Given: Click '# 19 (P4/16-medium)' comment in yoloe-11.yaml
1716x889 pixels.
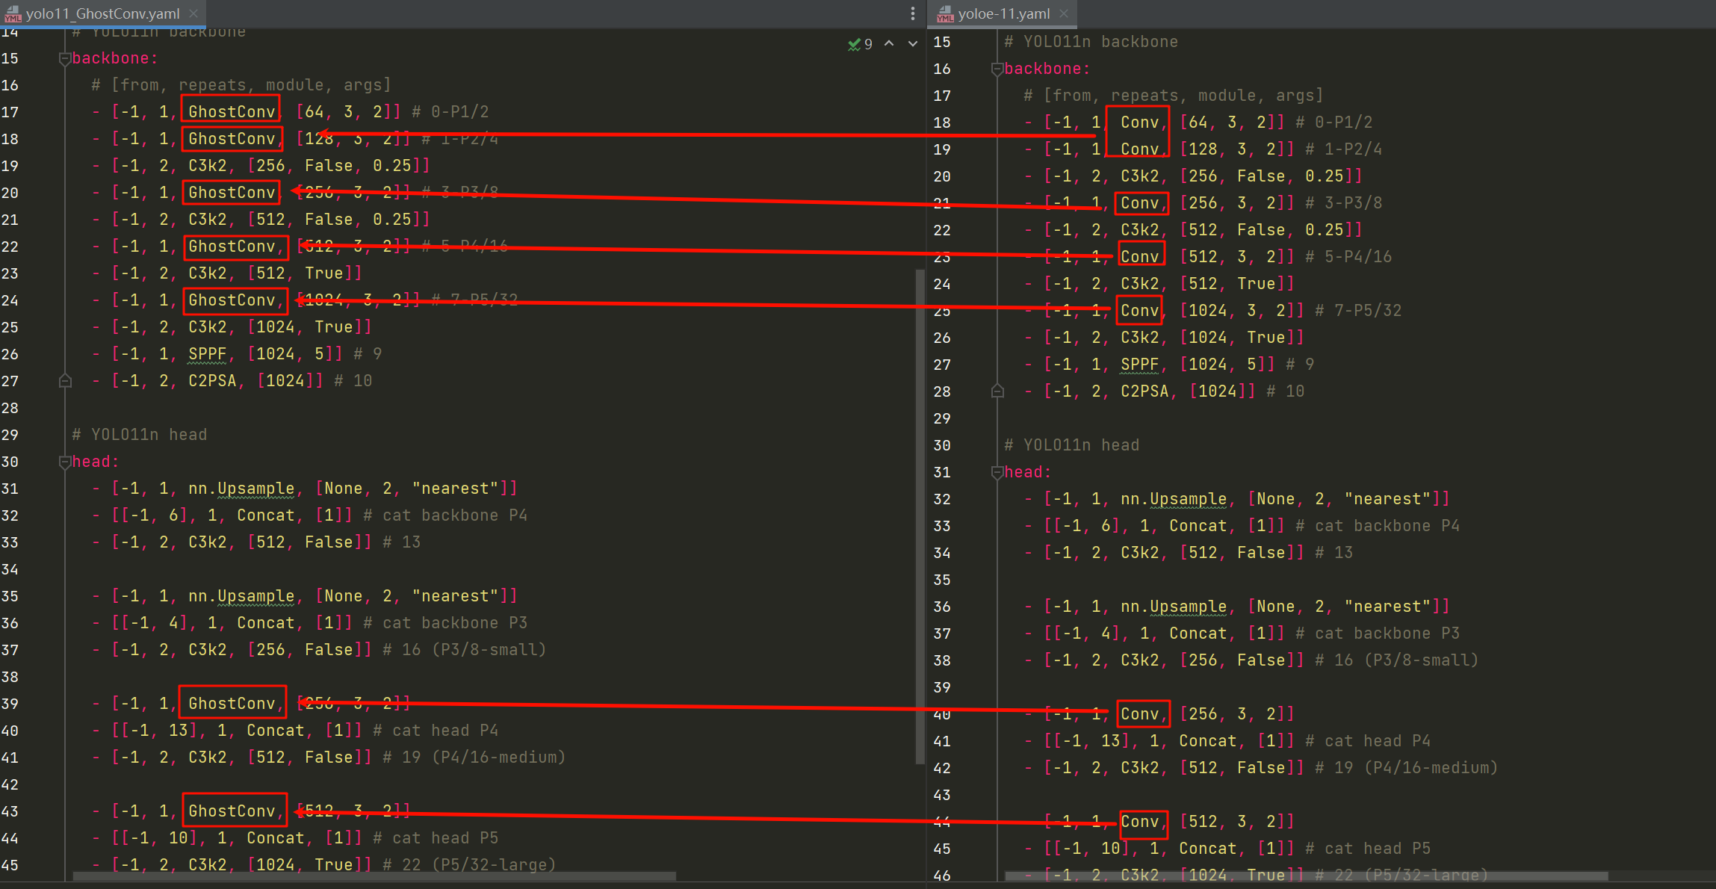Looking at the screenshot, I should pyautogui.click(x=1407, y=768).
